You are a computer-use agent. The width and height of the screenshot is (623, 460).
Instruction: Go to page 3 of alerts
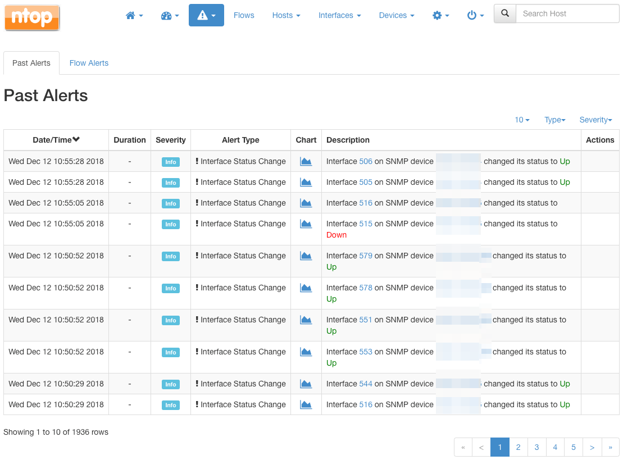[x=537, y=447]
